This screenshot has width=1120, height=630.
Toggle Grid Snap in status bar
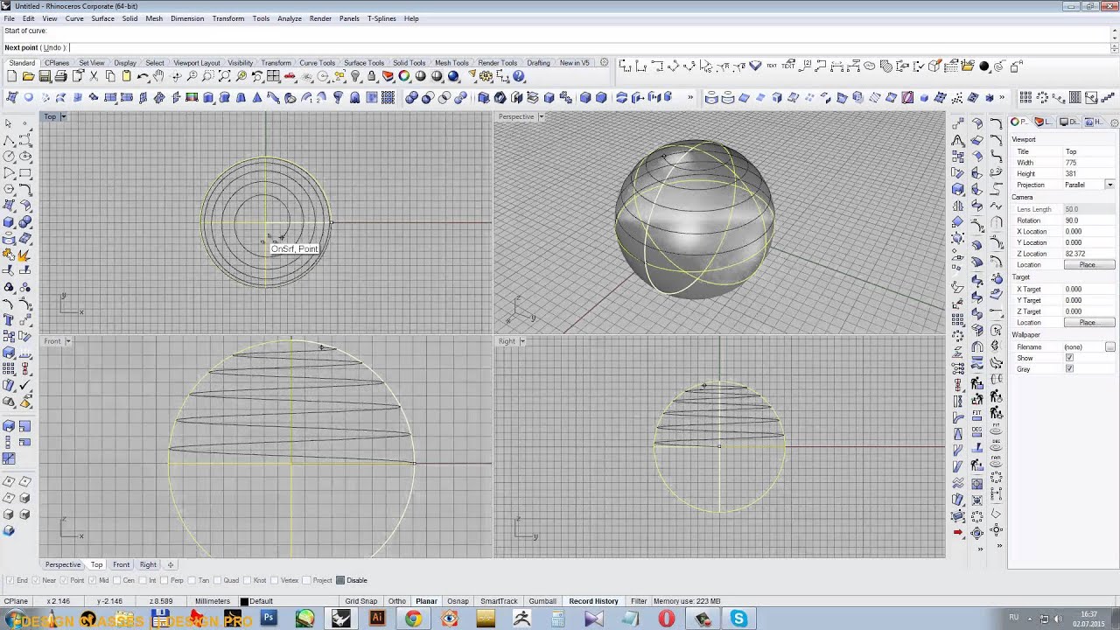tap(360, 601)
